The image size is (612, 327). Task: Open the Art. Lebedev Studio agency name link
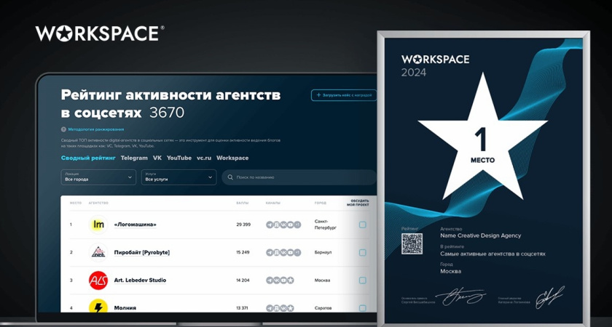tap(140, 280)
